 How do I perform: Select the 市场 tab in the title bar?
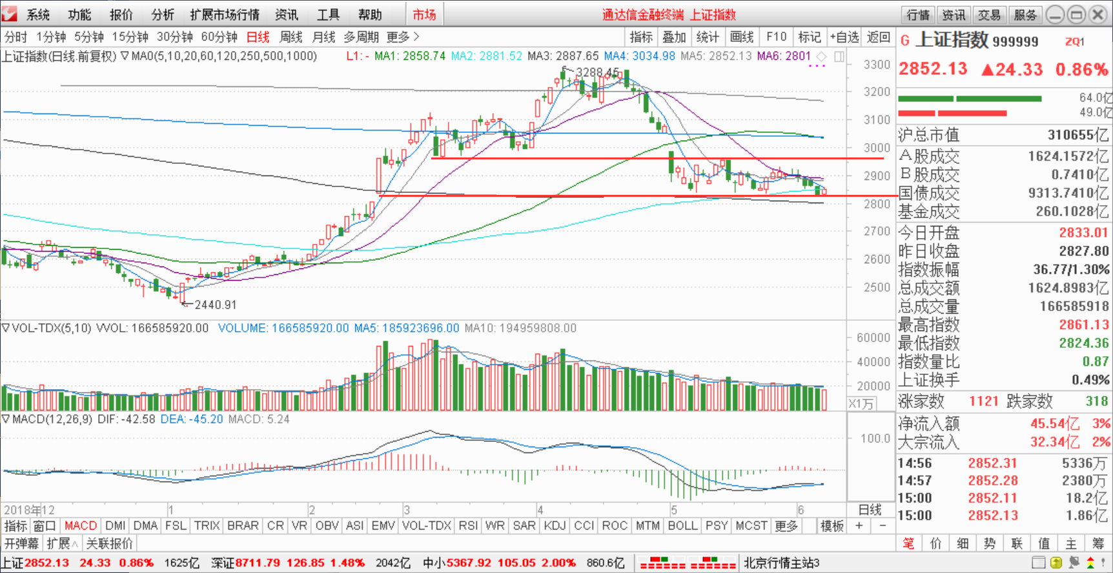coord(424,14)
